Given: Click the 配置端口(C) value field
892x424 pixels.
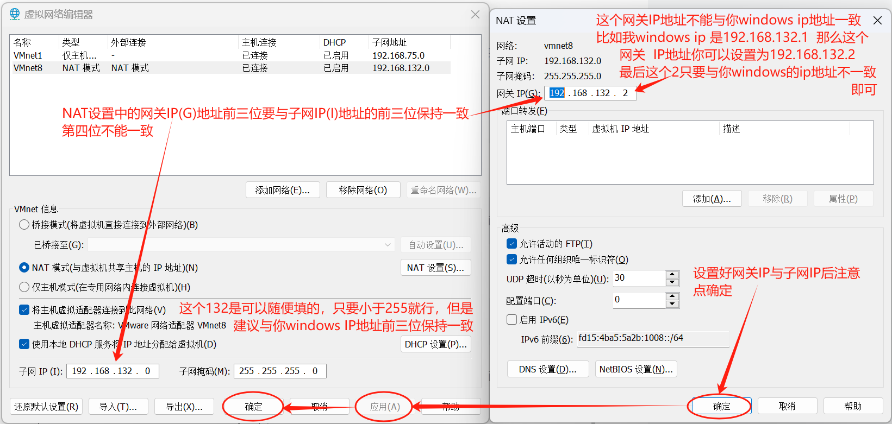Looking at the screenshot, I should 639,300.
